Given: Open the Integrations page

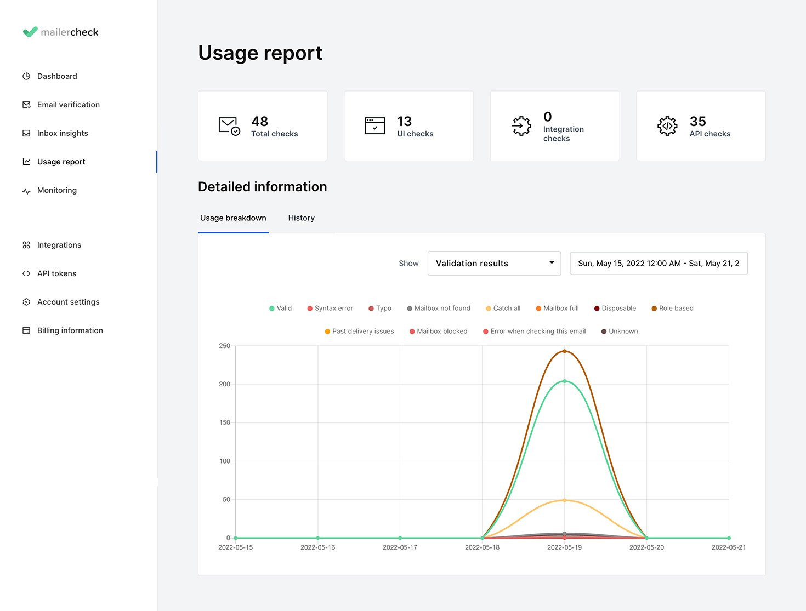Looking at the screenshot, I should (59, 245).
